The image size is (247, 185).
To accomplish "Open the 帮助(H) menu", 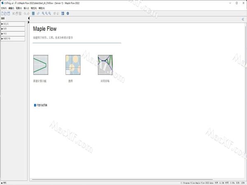I will pyautogui.click(x=42, y=8).
